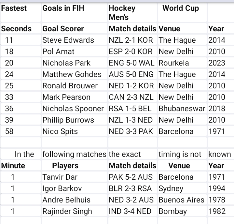
Task: Click the ENG 5-0 WAL match cell
Action: pyautogui.click(x=132, y=63)
